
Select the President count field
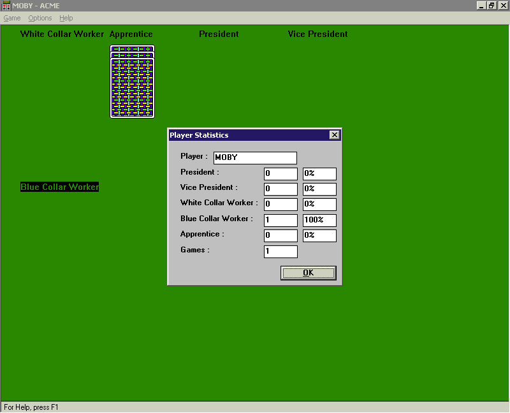(x=280, y=174)
